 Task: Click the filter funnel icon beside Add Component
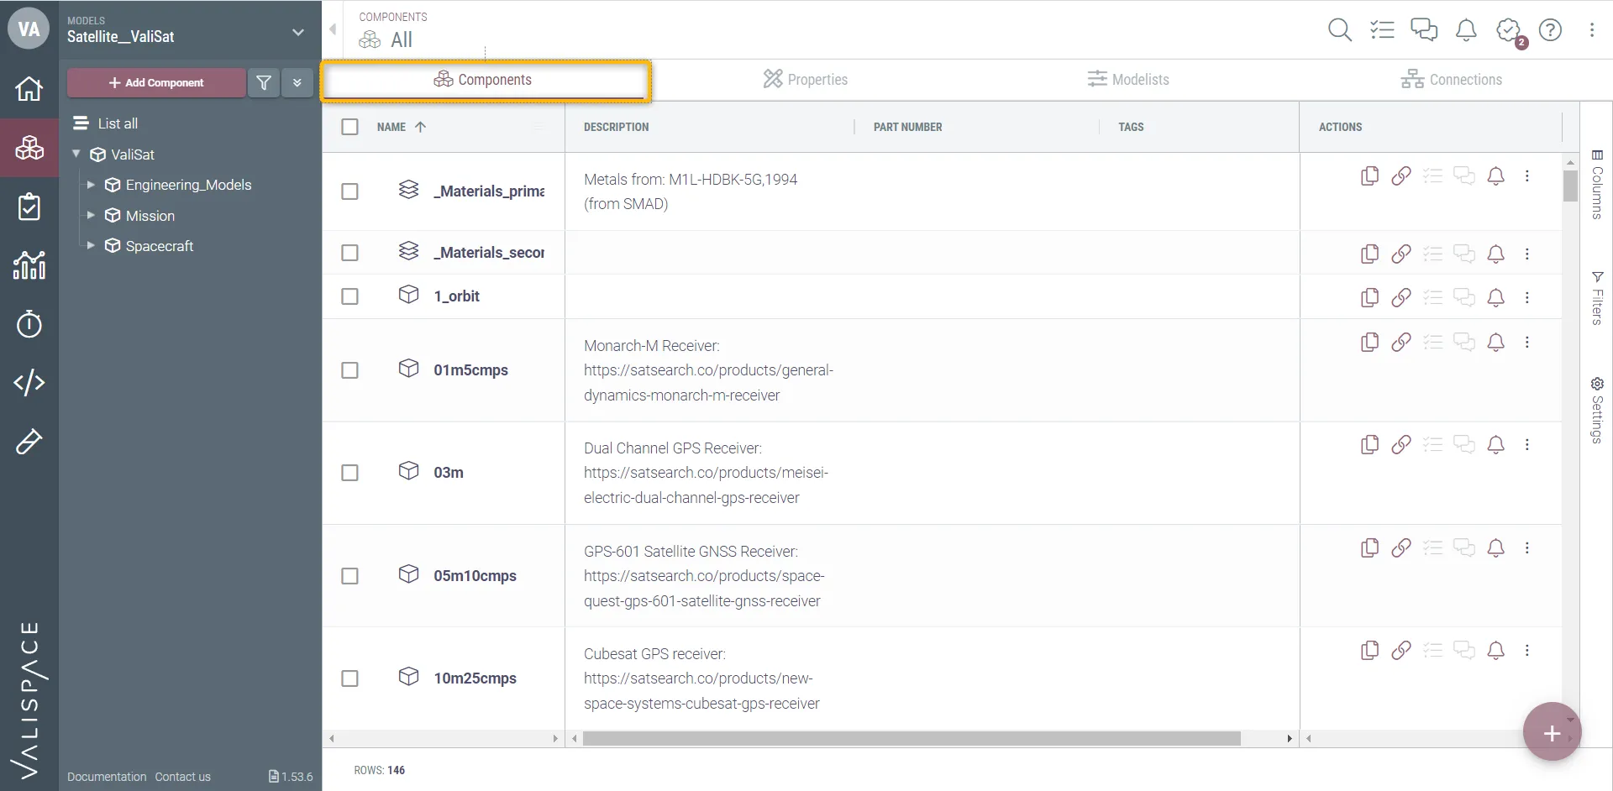(264, 82)
